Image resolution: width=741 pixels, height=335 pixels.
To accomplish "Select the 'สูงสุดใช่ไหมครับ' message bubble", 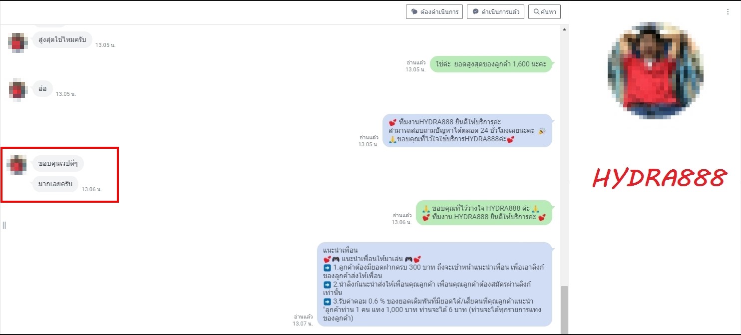I will point(62,40).
